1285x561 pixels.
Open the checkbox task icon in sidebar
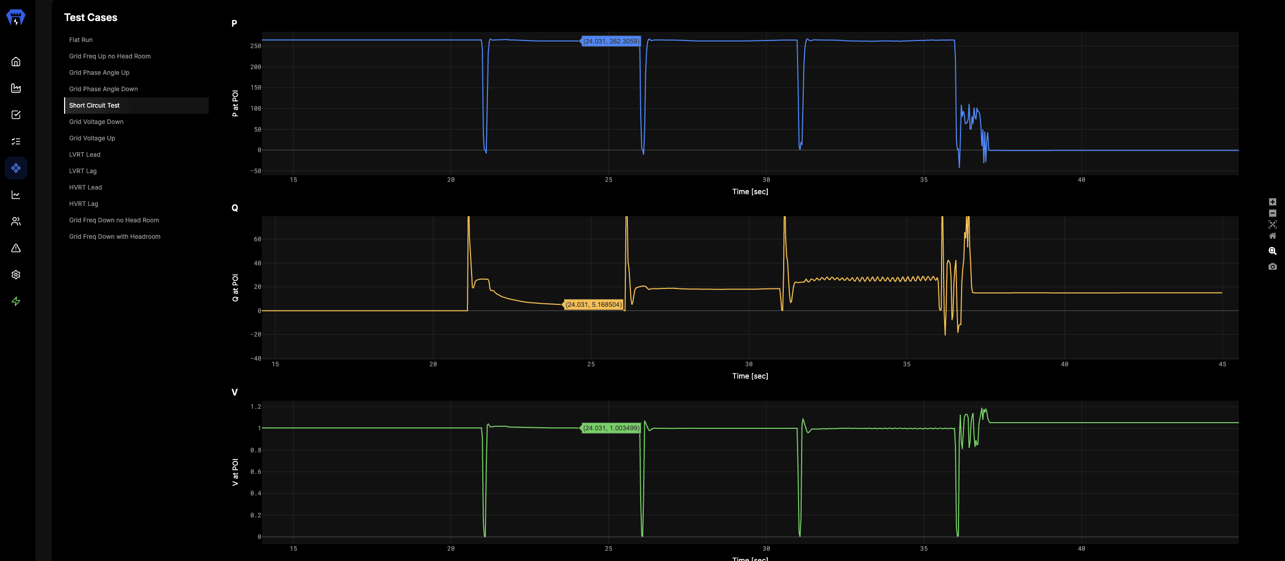coord(16,115)
